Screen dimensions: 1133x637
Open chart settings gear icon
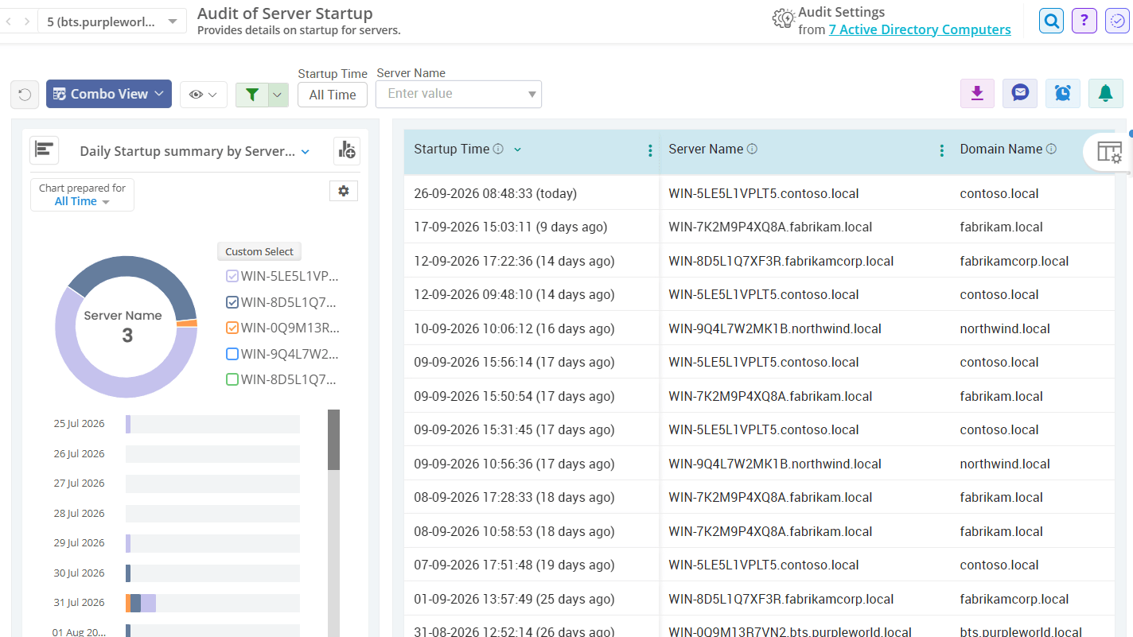[x=344, y=191]
